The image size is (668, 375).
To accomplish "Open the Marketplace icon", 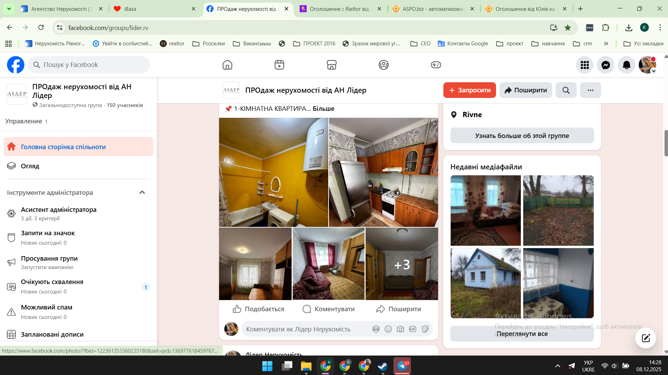I will coord(331,65).
